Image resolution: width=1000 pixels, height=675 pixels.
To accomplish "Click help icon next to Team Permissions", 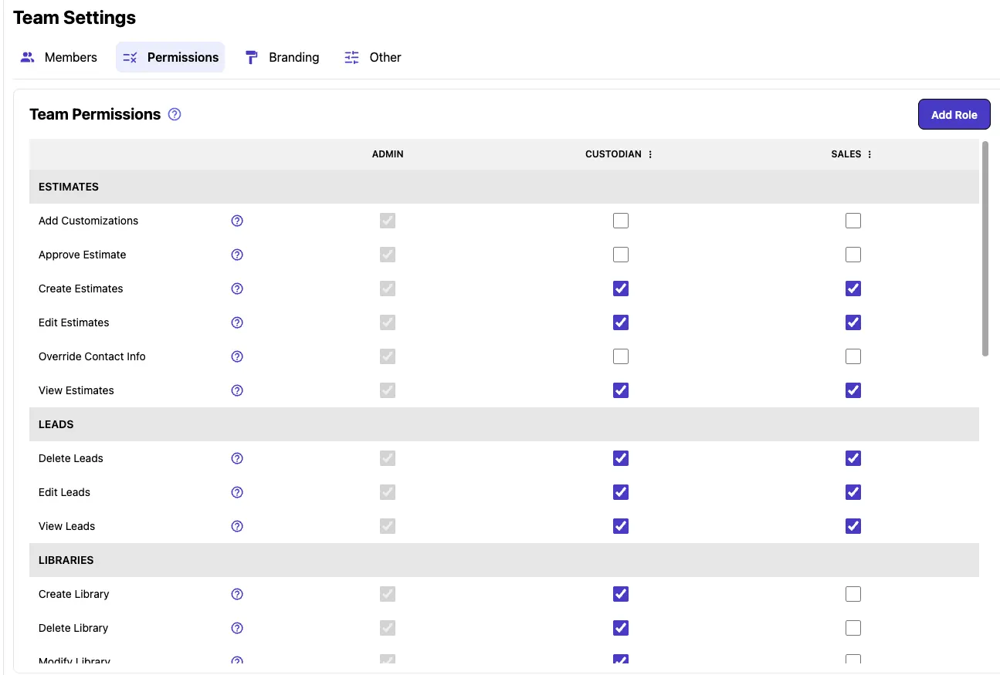I will 175,115.
